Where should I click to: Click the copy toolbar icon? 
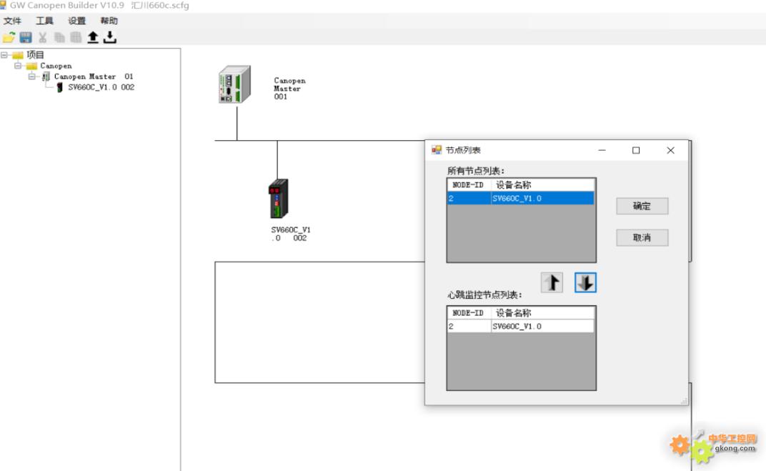click(59, 37)
